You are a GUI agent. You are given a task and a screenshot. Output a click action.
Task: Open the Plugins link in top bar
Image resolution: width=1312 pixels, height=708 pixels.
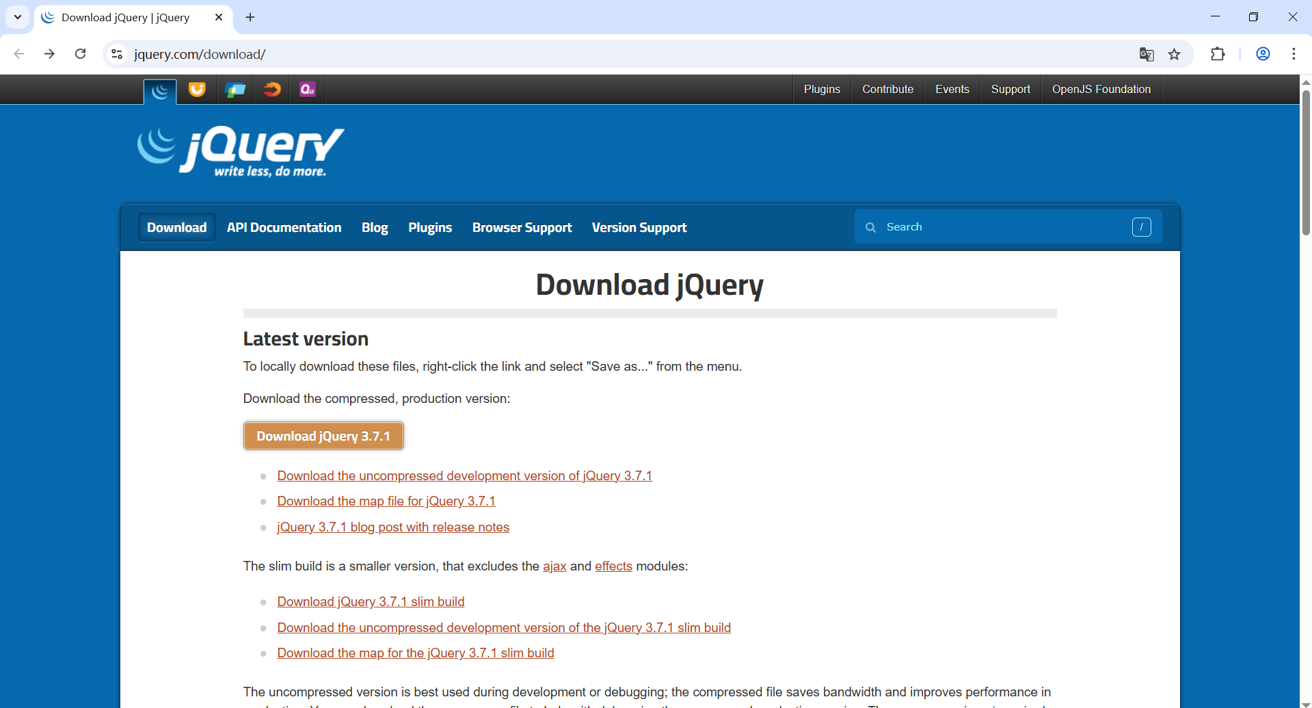pos(822,90)
